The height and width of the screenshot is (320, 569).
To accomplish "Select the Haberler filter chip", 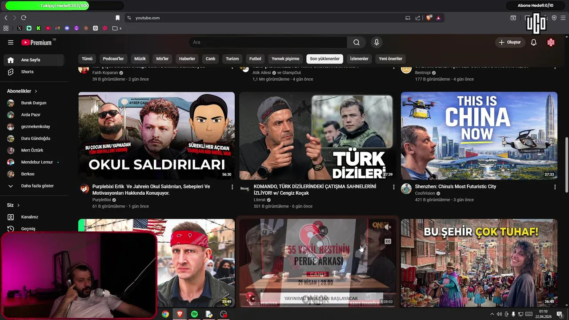I will [x=187, y=59].
